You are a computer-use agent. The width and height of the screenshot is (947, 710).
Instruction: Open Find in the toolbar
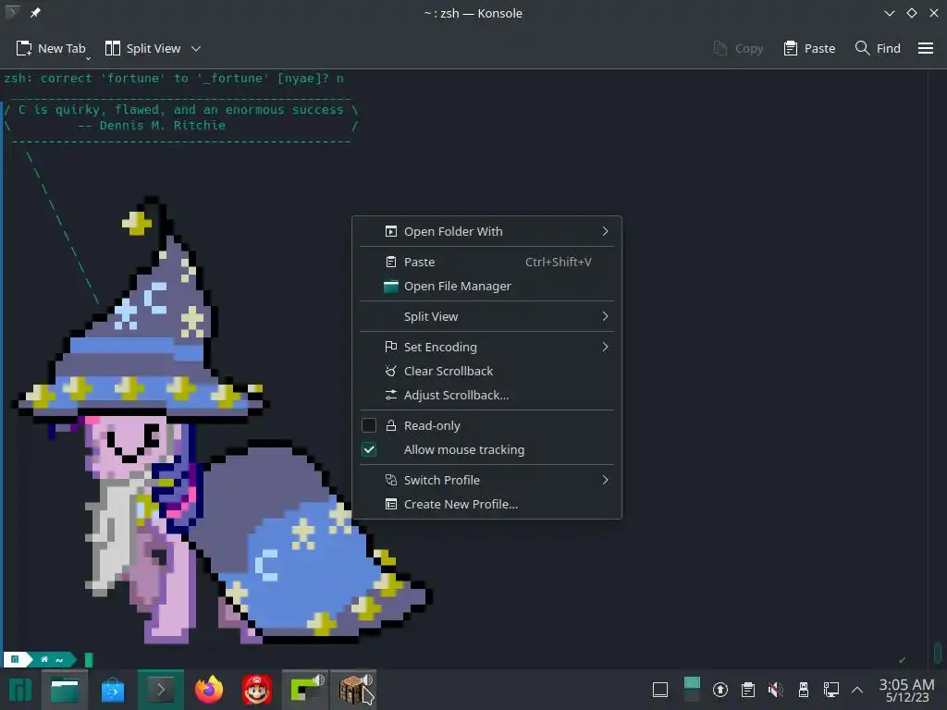878,48
